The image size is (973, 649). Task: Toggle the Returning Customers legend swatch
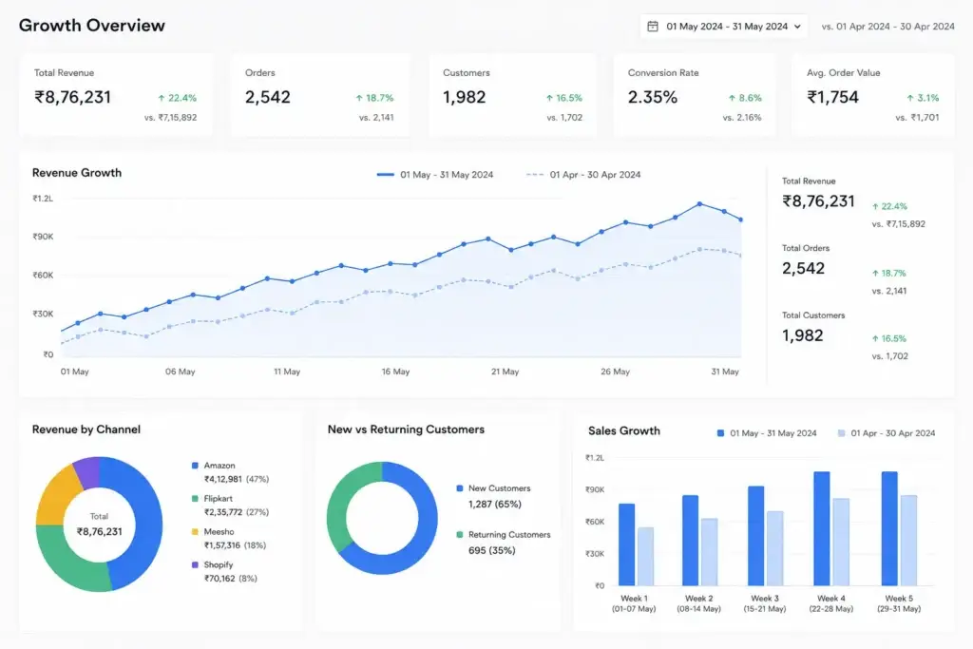click(460, 534)
